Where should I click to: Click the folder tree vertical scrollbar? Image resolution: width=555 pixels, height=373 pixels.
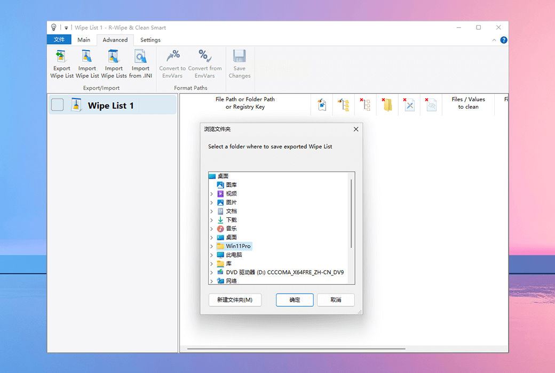tap(351, 213)
